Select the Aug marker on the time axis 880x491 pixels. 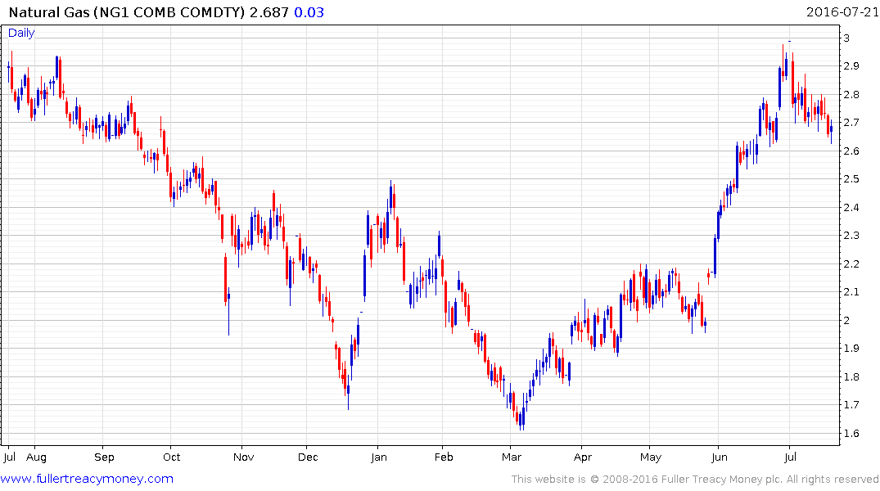pos(36,457)
